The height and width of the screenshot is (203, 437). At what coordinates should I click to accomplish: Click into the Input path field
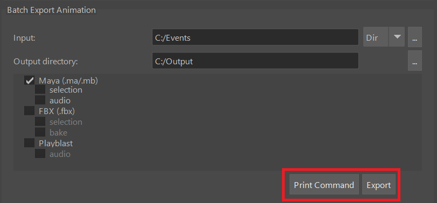point(255,37)
